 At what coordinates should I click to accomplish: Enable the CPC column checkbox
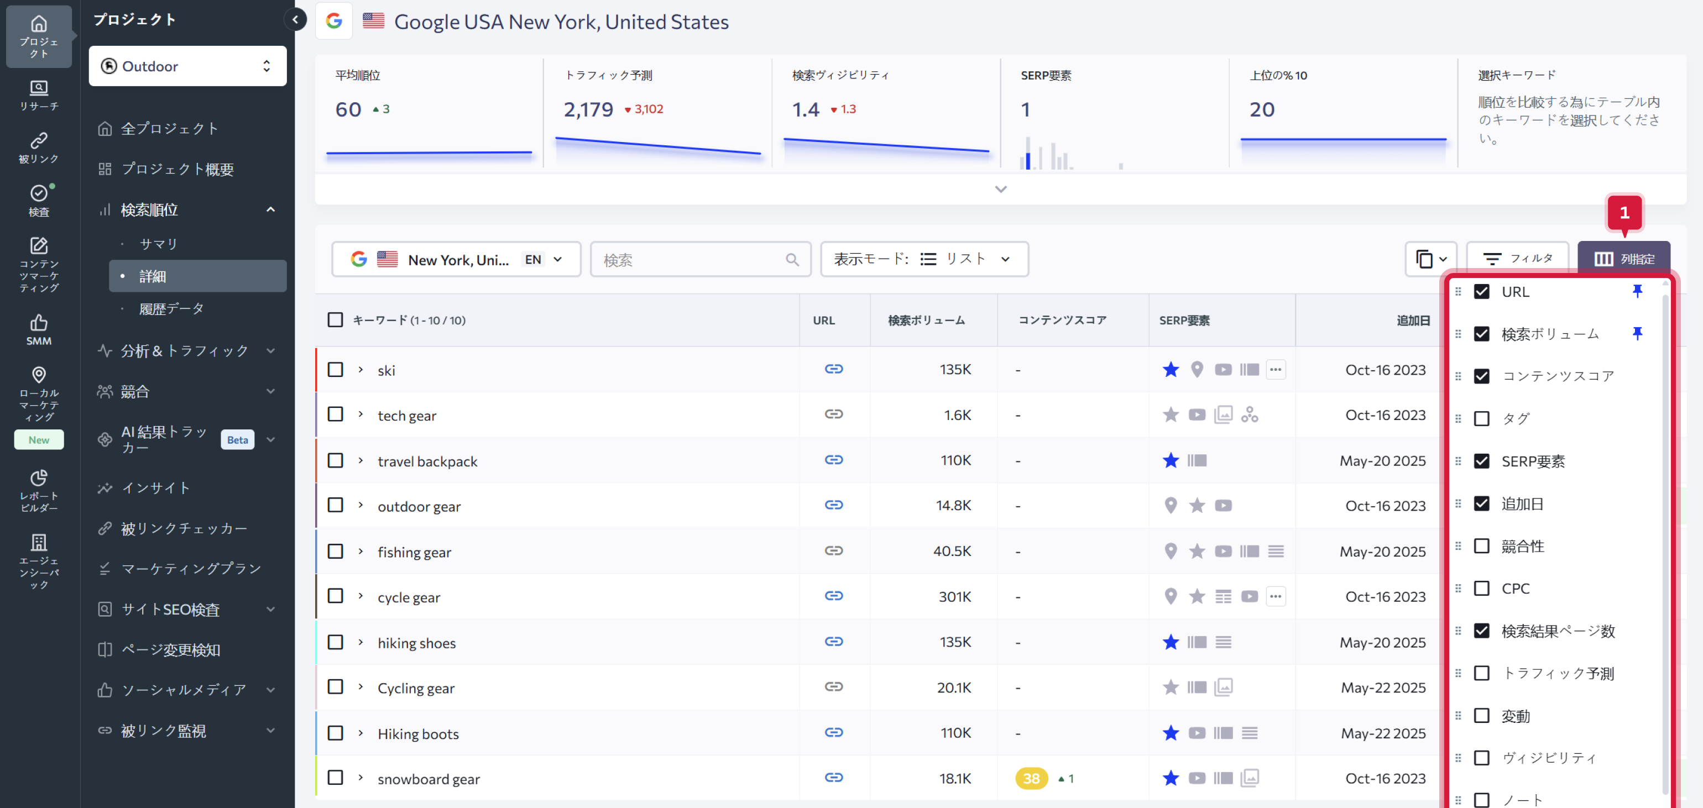coord(1481,589)
